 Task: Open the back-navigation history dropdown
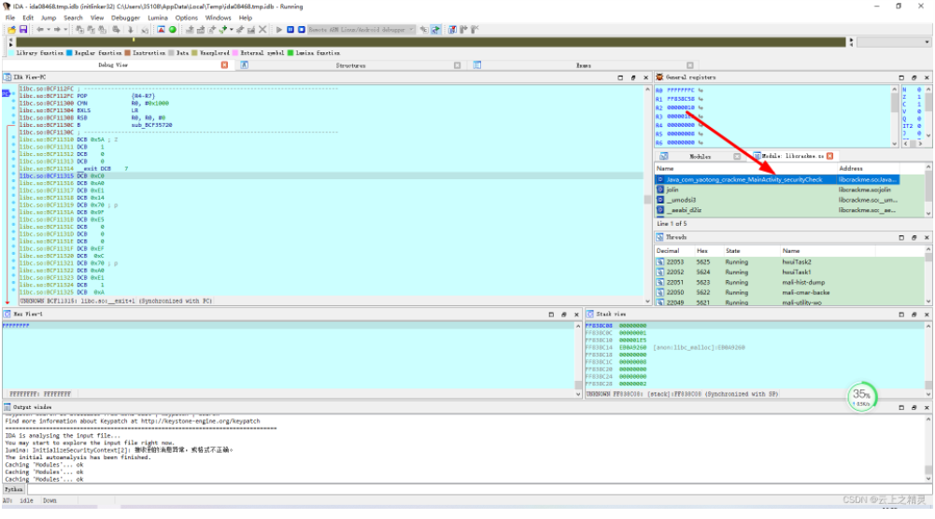(x=48, y=30)
